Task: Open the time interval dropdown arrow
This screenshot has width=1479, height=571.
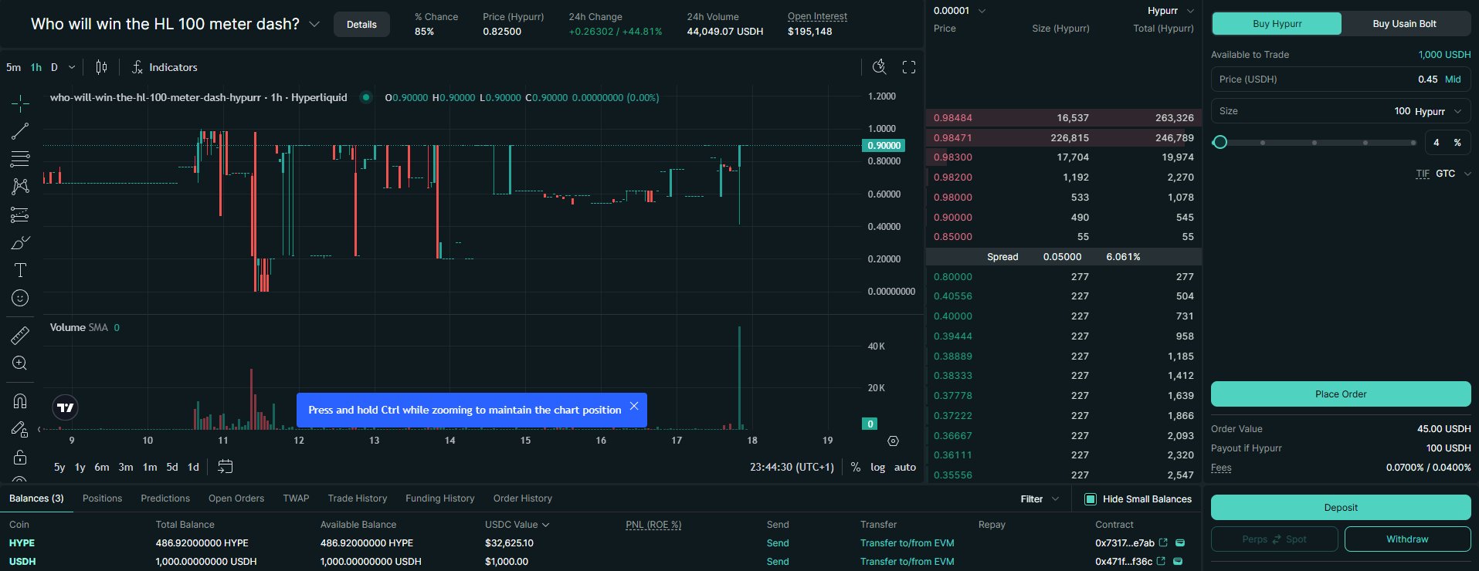Action: point(72,67)
